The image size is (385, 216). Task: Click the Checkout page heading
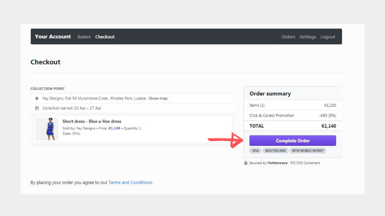click(x=45, y=62)
